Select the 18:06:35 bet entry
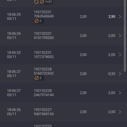This screenshot has height=127, width=127. click(62, 17)
